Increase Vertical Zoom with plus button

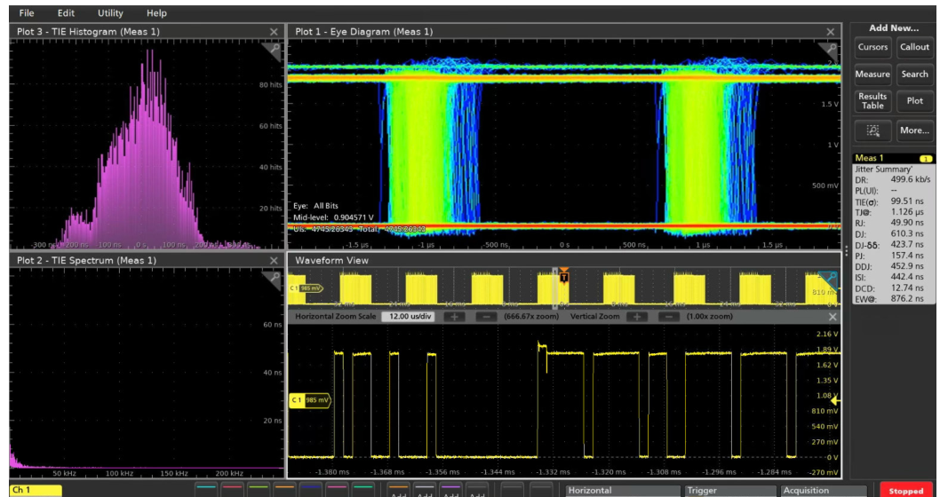click(x=637, y=316)
